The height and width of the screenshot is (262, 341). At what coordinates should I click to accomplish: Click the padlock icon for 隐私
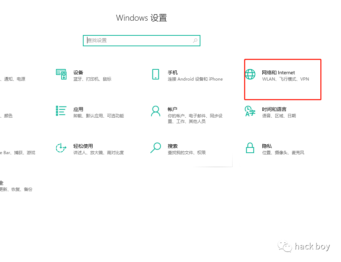[x=250, y=148]
